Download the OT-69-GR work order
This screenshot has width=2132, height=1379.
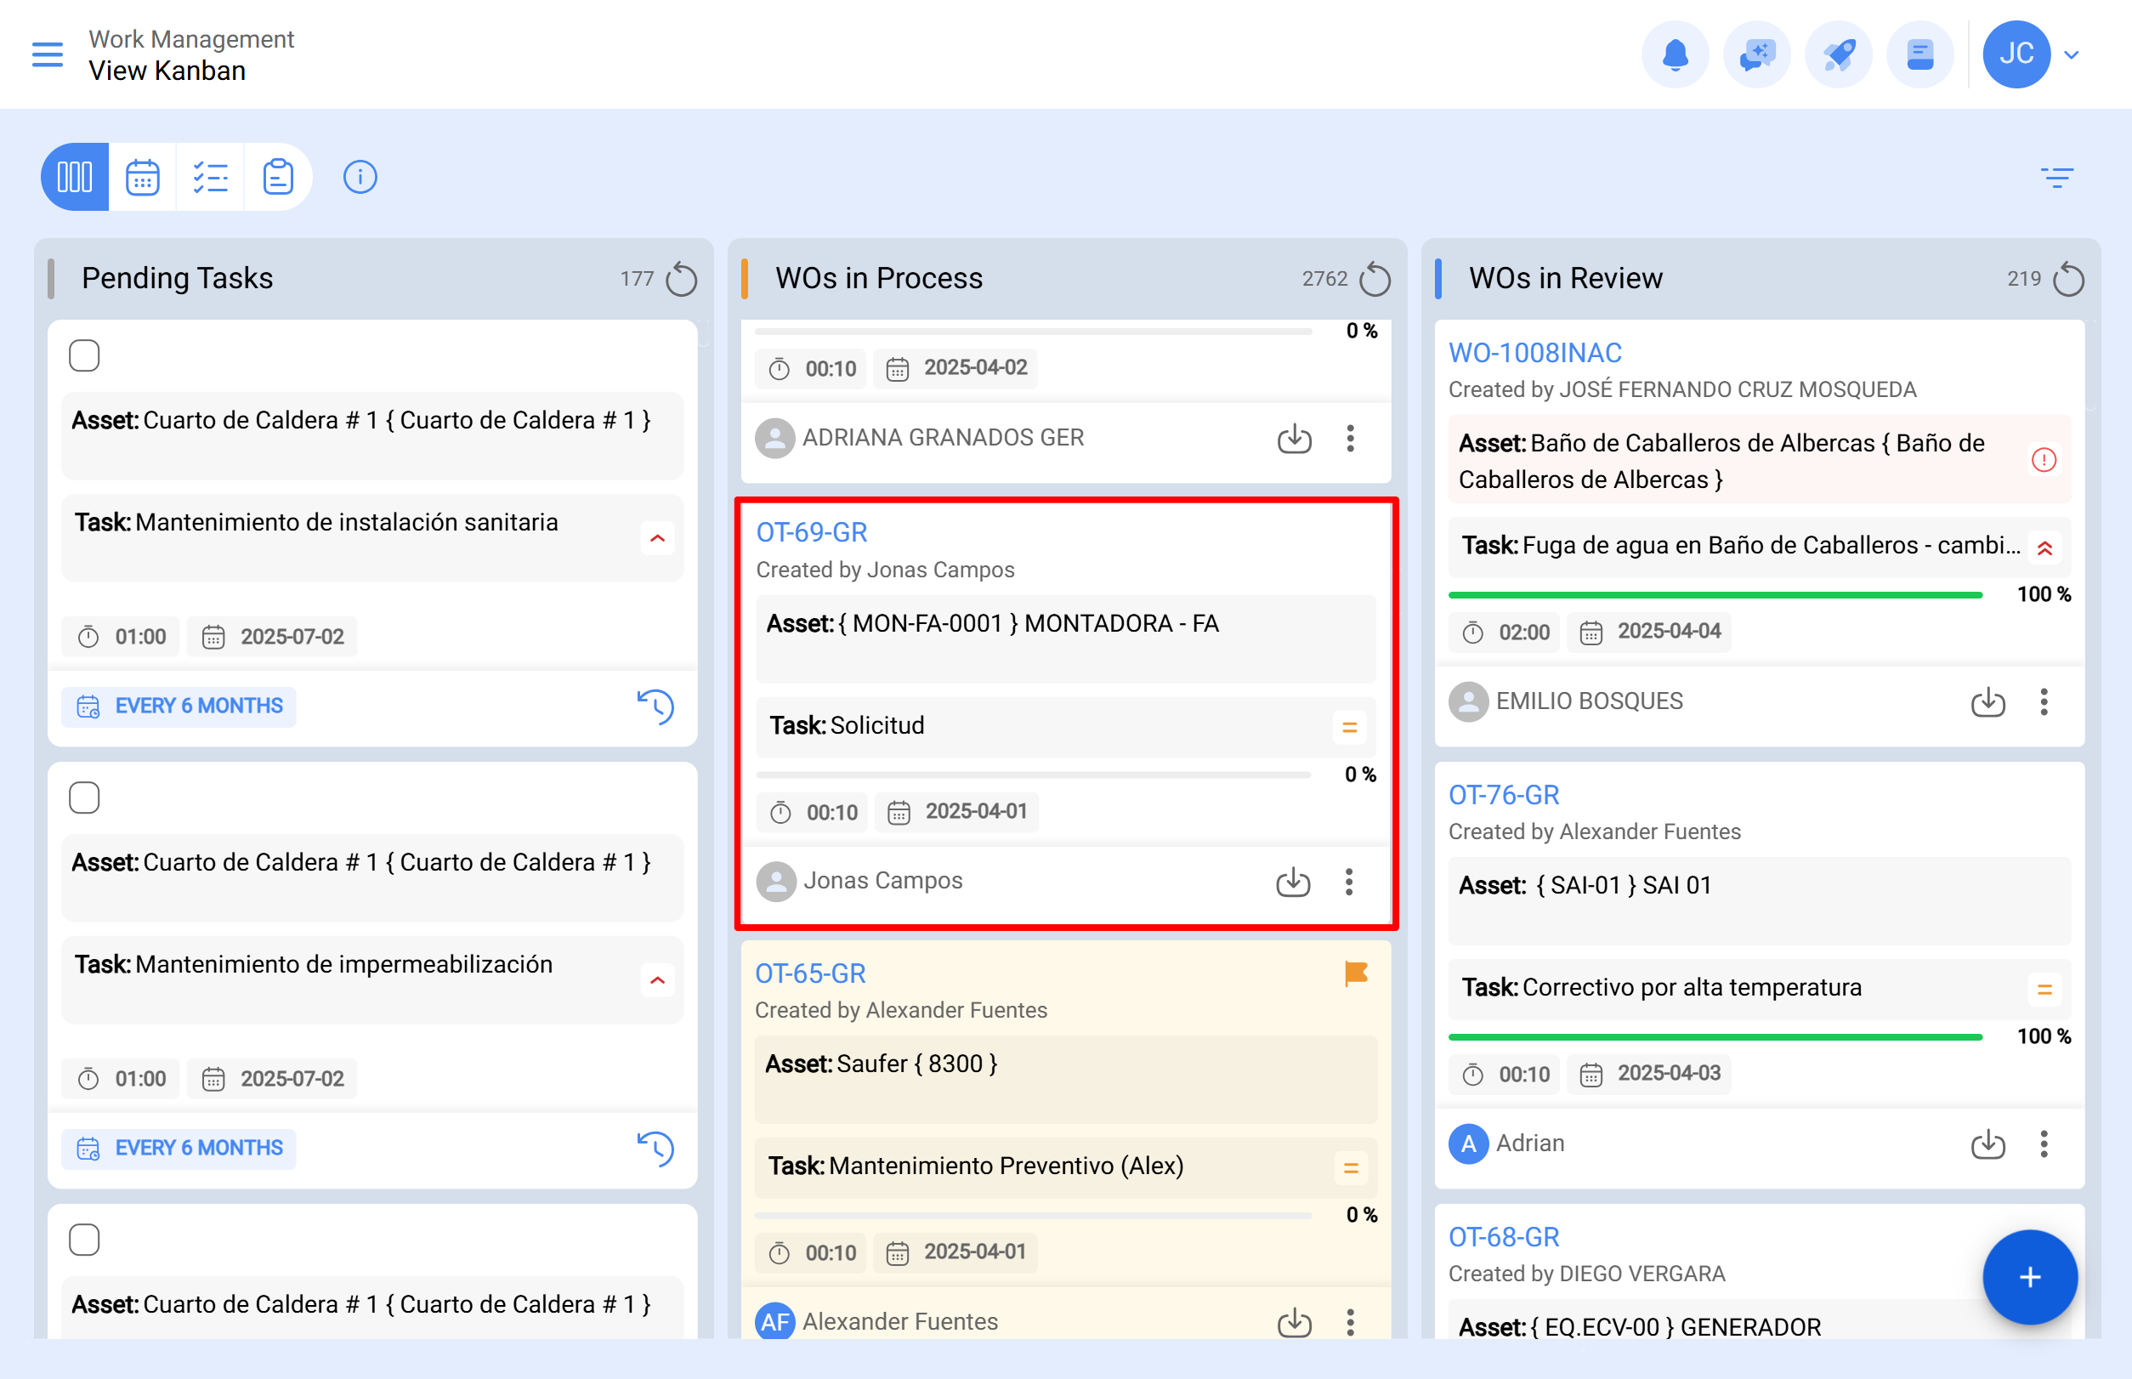pyautogui.click(x=1293, y=882)
